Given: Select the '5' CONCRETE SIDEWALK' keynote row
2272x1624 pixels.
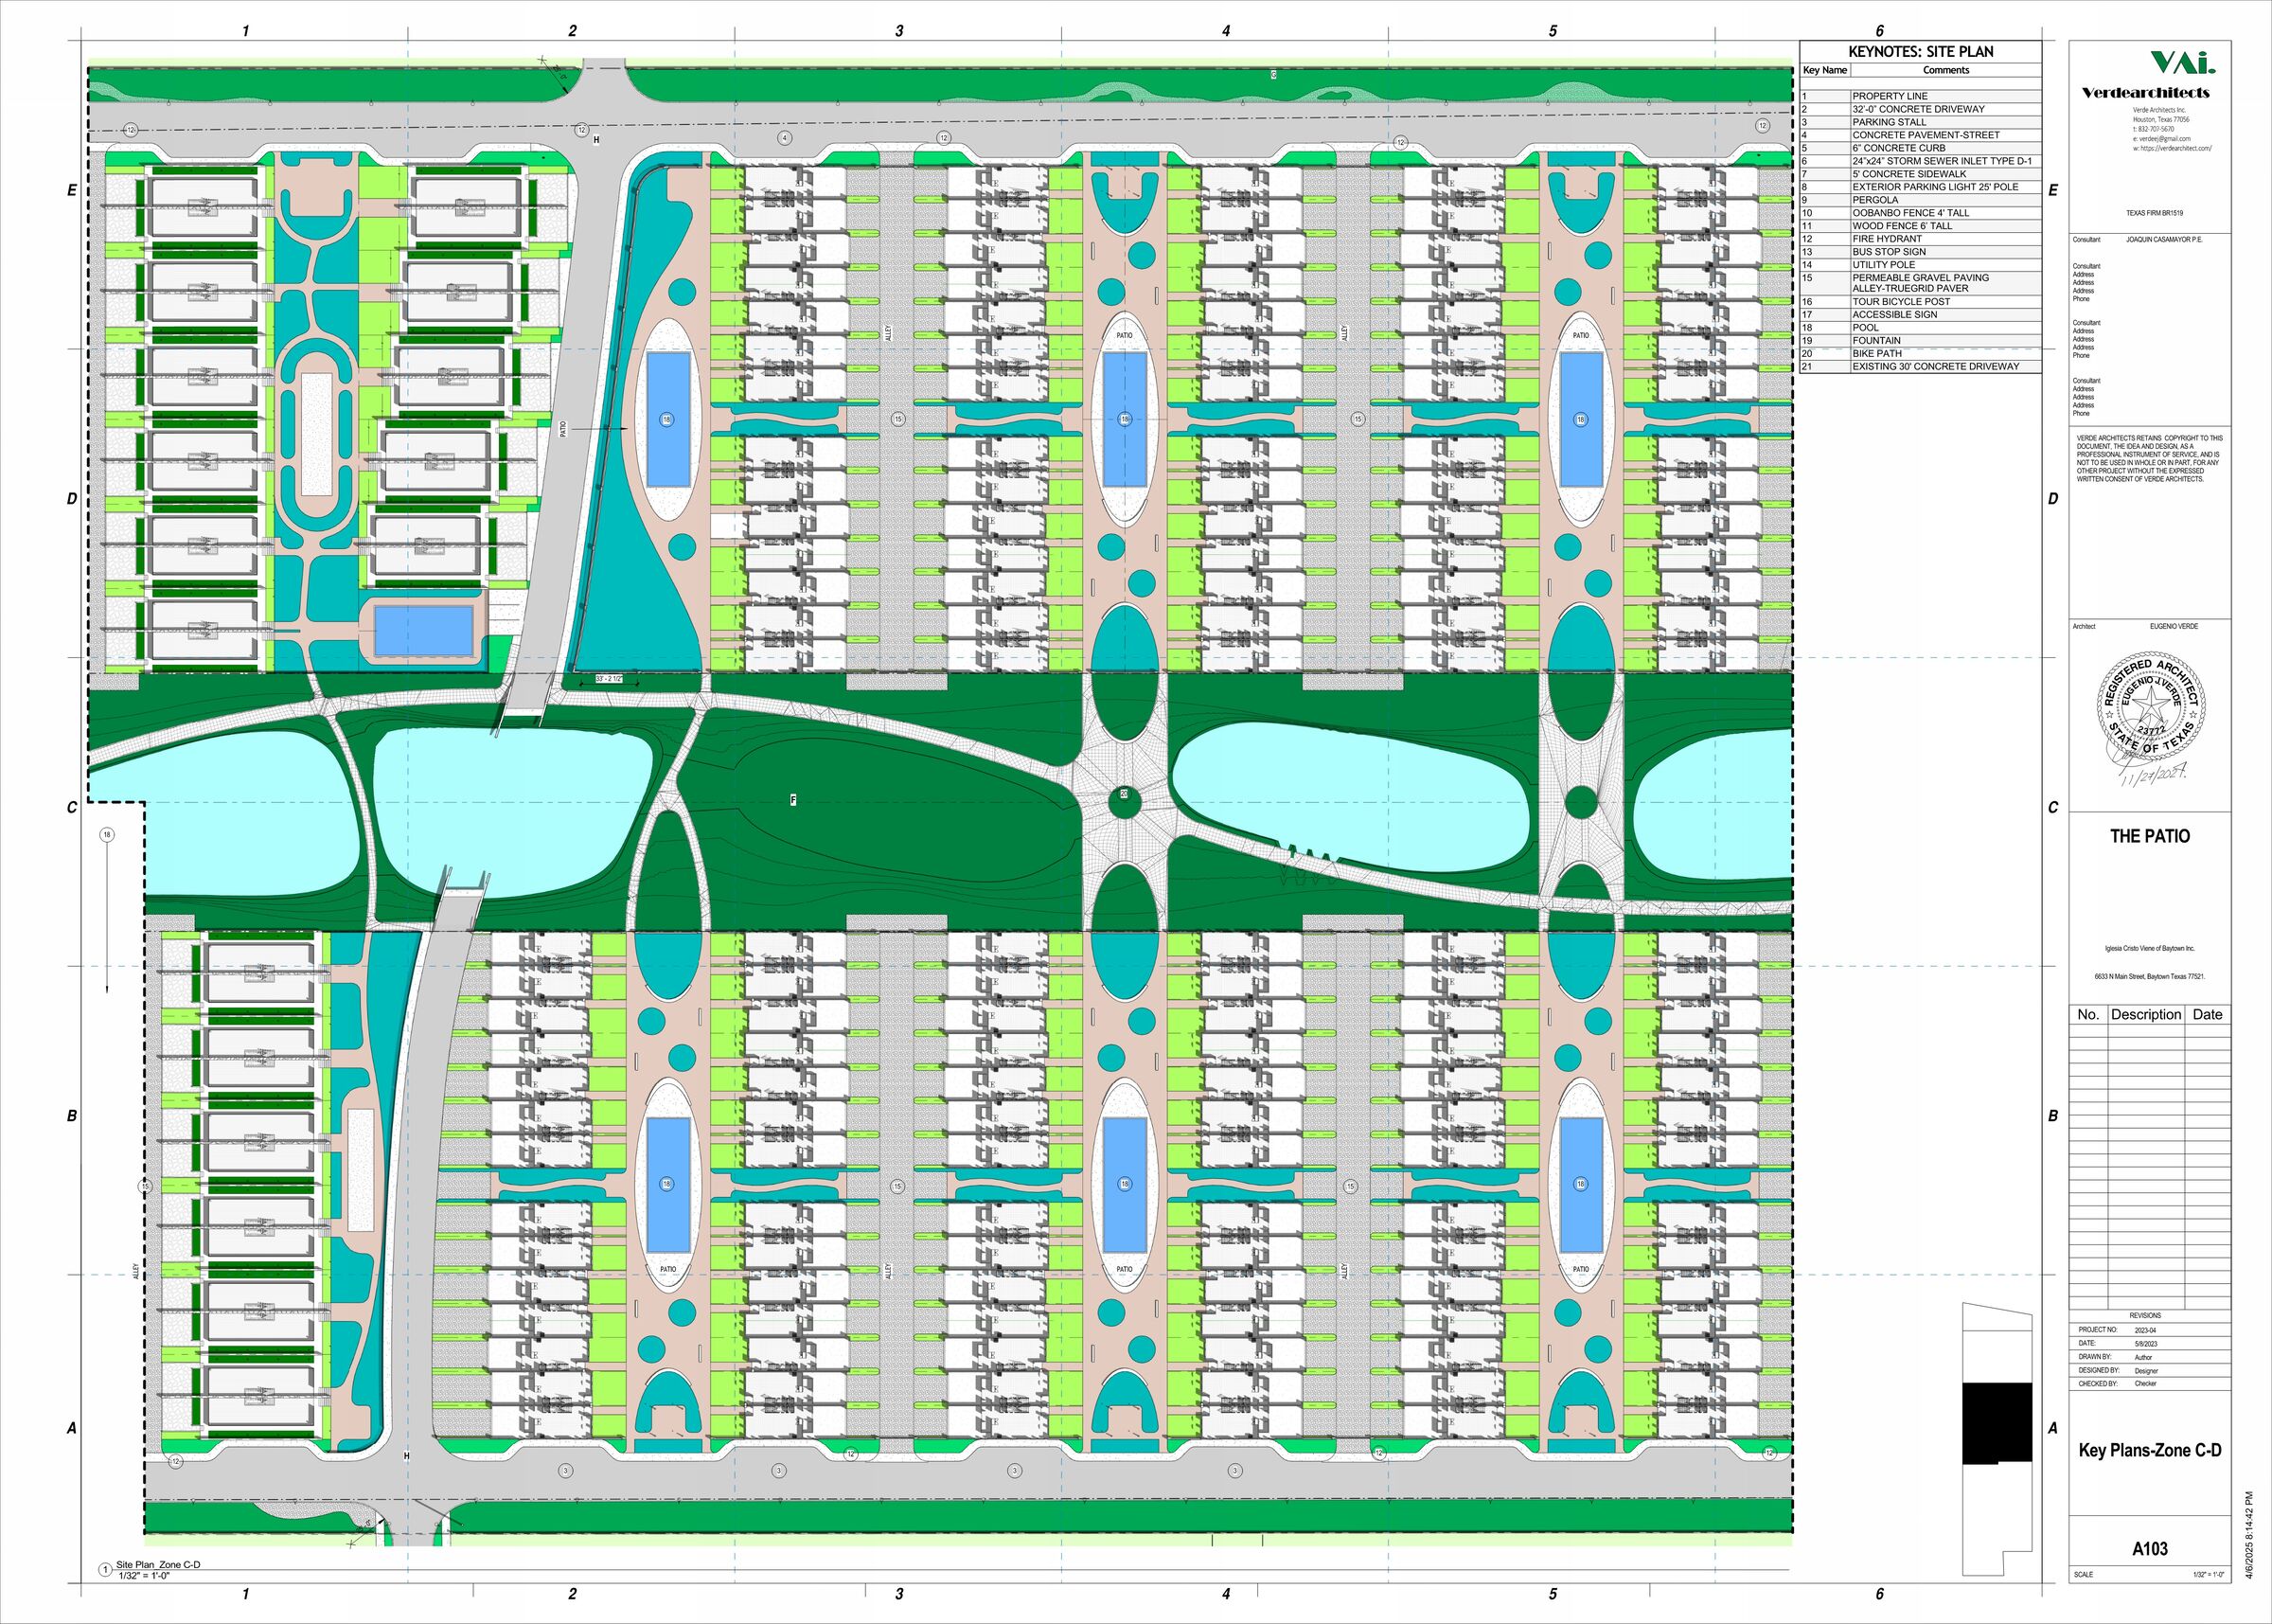Looking at the screenshot, I should pos(1920,174).
